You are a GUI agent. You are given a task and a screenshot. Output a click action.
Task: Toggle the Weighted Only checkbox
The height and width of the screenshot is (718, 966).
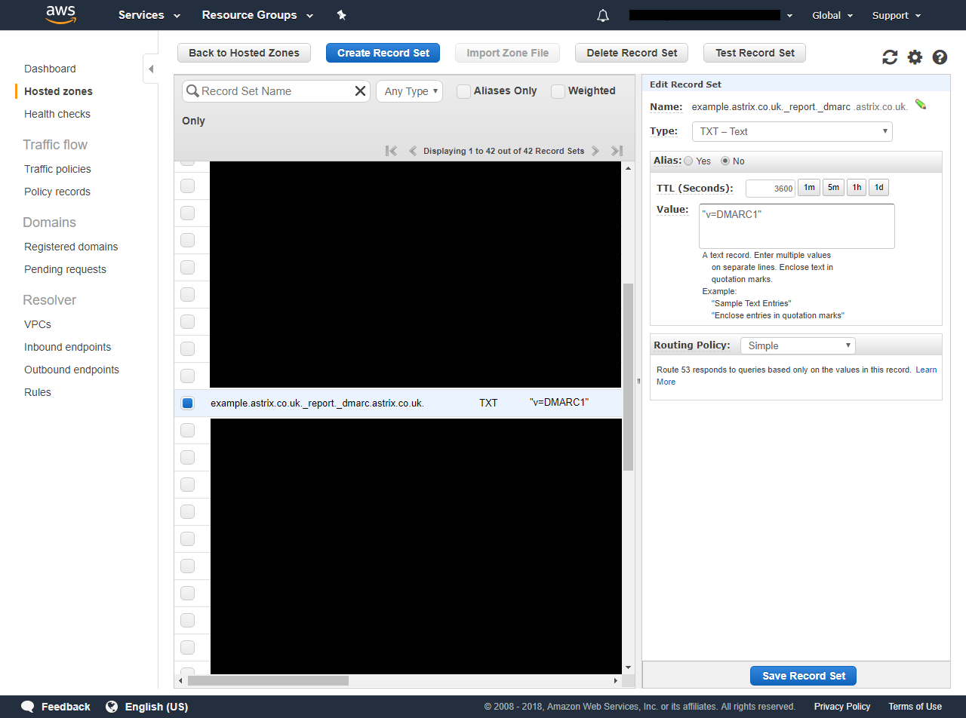(558, 91)
